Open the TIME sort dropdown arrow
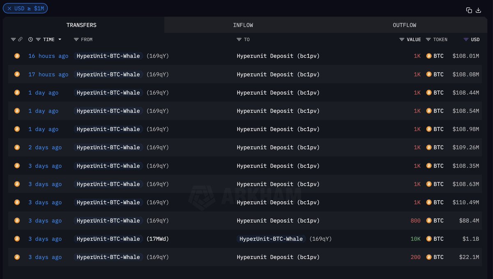Viewport: 493px width, 279px height. pyautogui.click(x=60, y=39)
